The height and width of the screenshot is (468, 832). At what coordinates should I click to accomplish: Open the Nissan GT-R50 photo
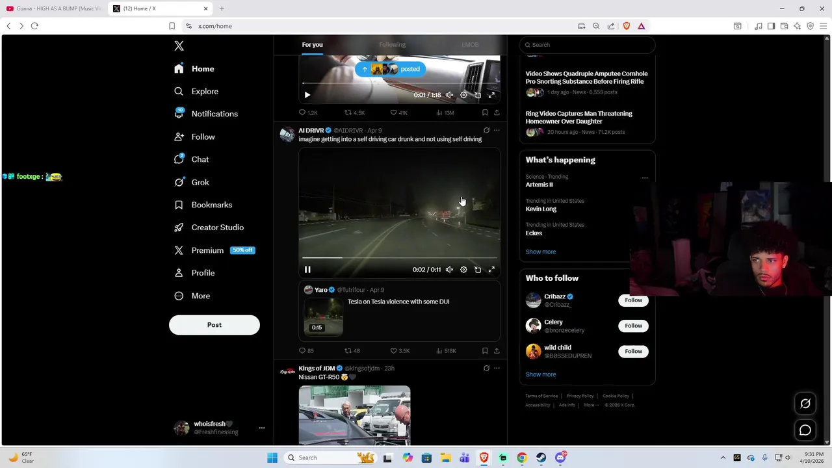(354, 415)
